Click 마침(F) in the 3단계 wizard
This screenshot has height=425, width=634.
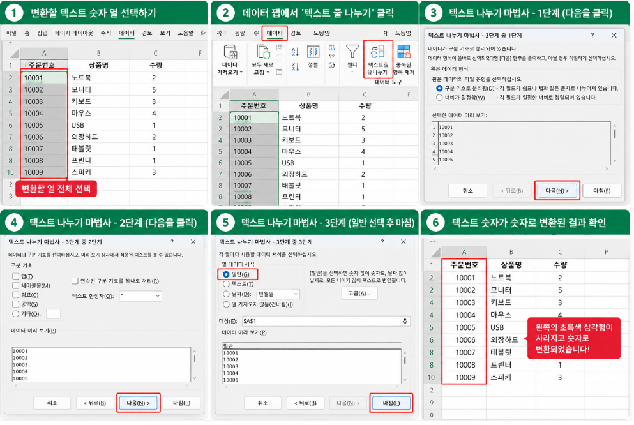(391, 403)
